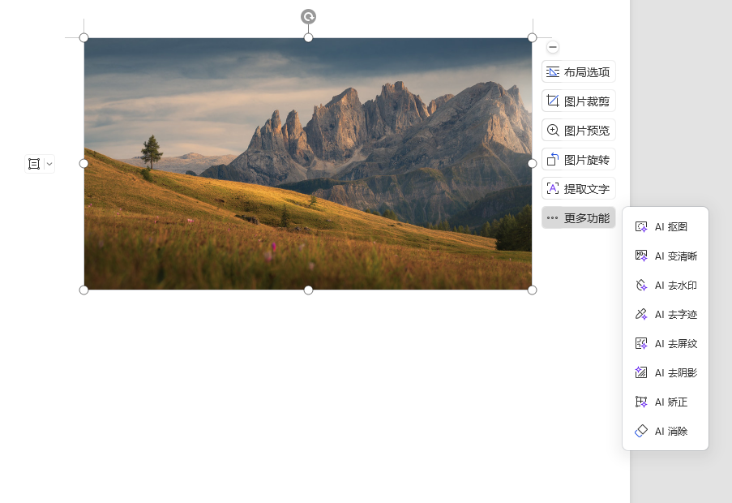Choose AI 去阴影 shadow removal
The image size is (732, 503).
click(x=665, y=373)
